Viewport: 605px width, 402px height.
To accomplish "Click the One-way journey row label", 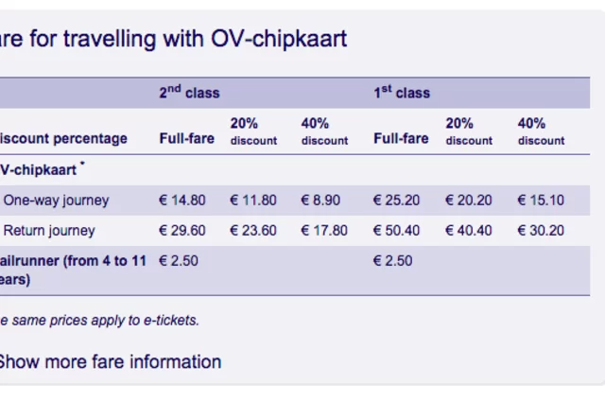I will (56, 201).
